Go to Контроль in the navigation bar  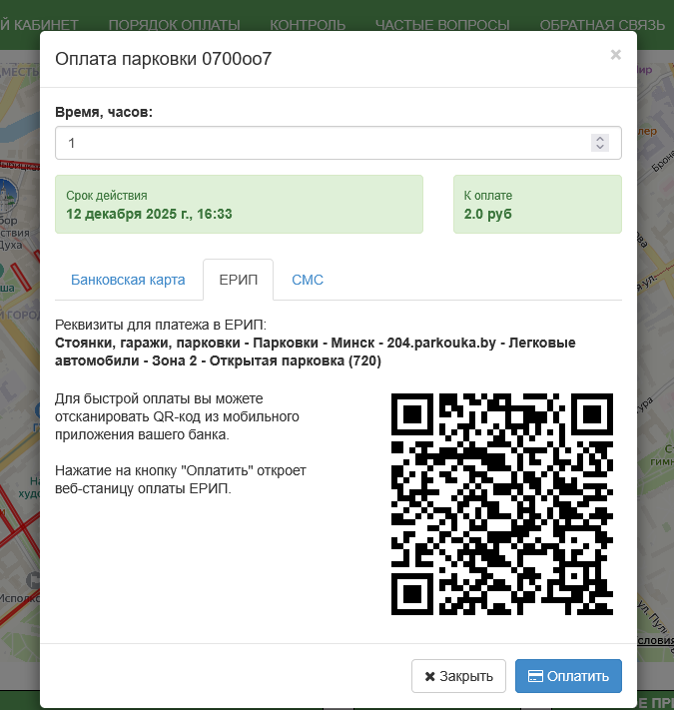[308, 25]
